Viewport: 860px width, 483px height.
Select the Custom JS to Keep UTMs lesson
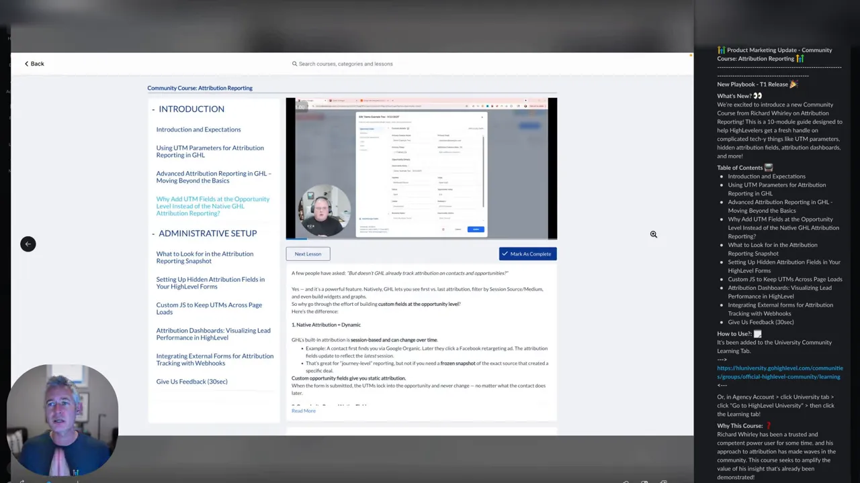click(209, 308)
